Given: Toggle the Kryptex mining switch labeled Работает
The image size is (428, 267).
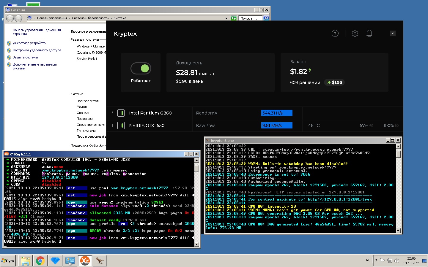Looking at the screenshot, I should pyautogui.click(x=141, y=69).
